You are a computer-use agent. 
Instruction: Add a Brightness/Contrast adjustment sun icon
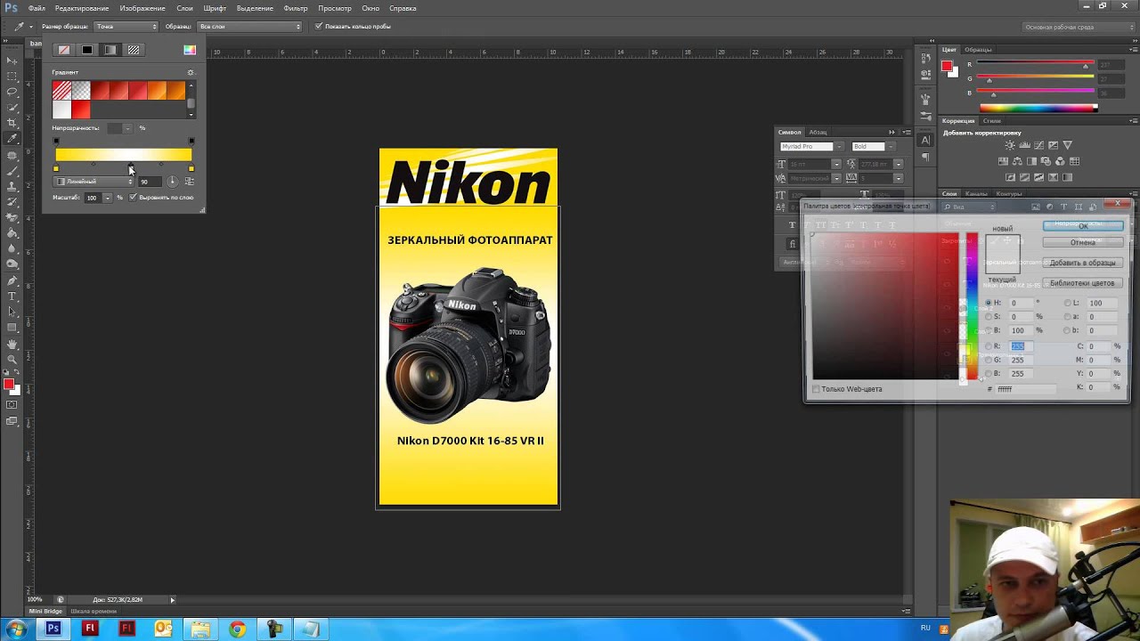[1010, 145]
